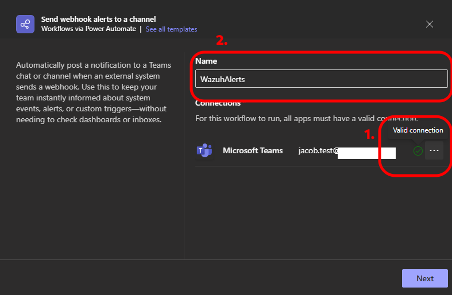Image resolution: width=452 pixels, height=295 pixels.
Task: Click the green valid connection checkmark
Action: click(x=418, y=151)
